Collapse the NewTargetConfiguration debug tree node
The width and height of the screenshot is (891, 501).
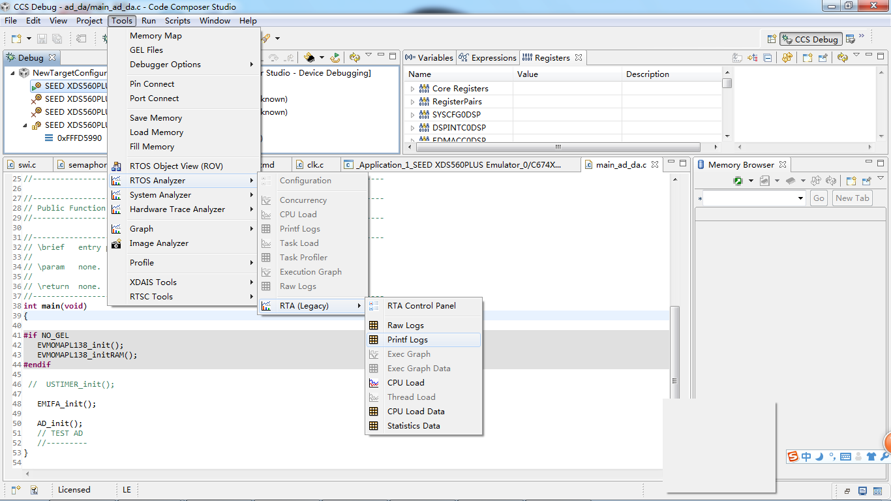point(12,73)
